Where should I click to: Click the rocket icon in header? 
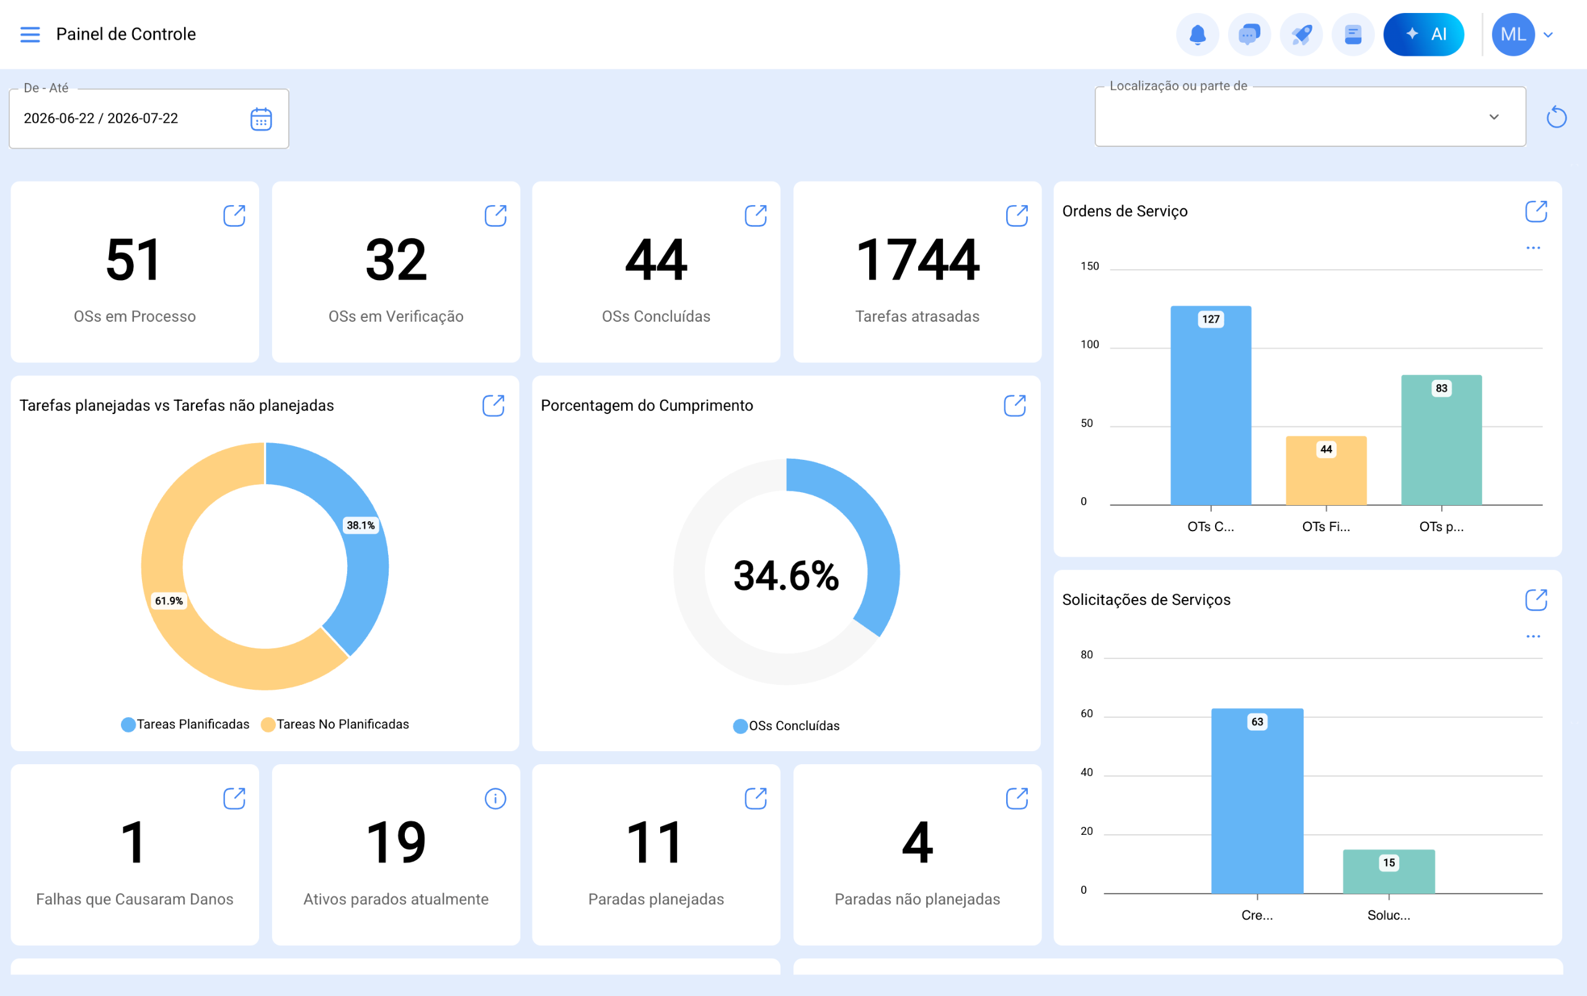click(x=1301, y=34)
